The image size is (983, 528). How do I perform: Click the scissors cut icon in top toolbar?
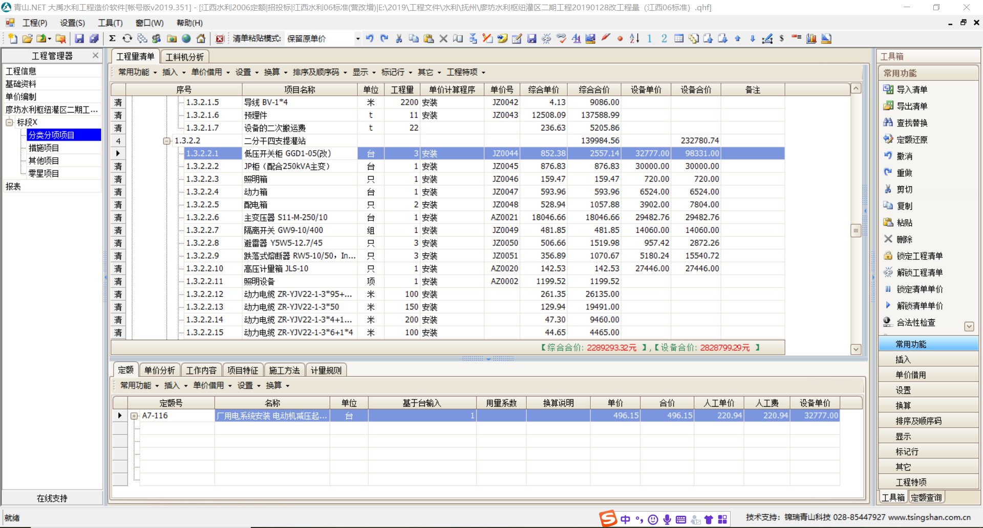pyautogui.click(x=399, y=38)
